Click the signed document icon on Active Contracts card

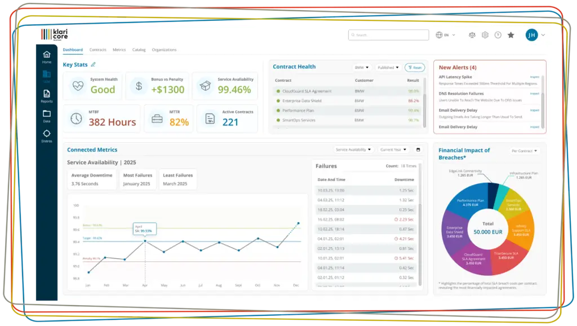[x=210, y=118]
